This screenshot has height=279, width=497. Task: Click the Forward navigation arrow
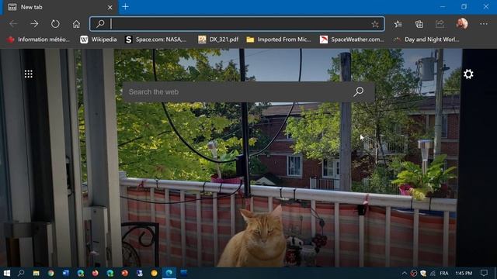tap(34, 24)
